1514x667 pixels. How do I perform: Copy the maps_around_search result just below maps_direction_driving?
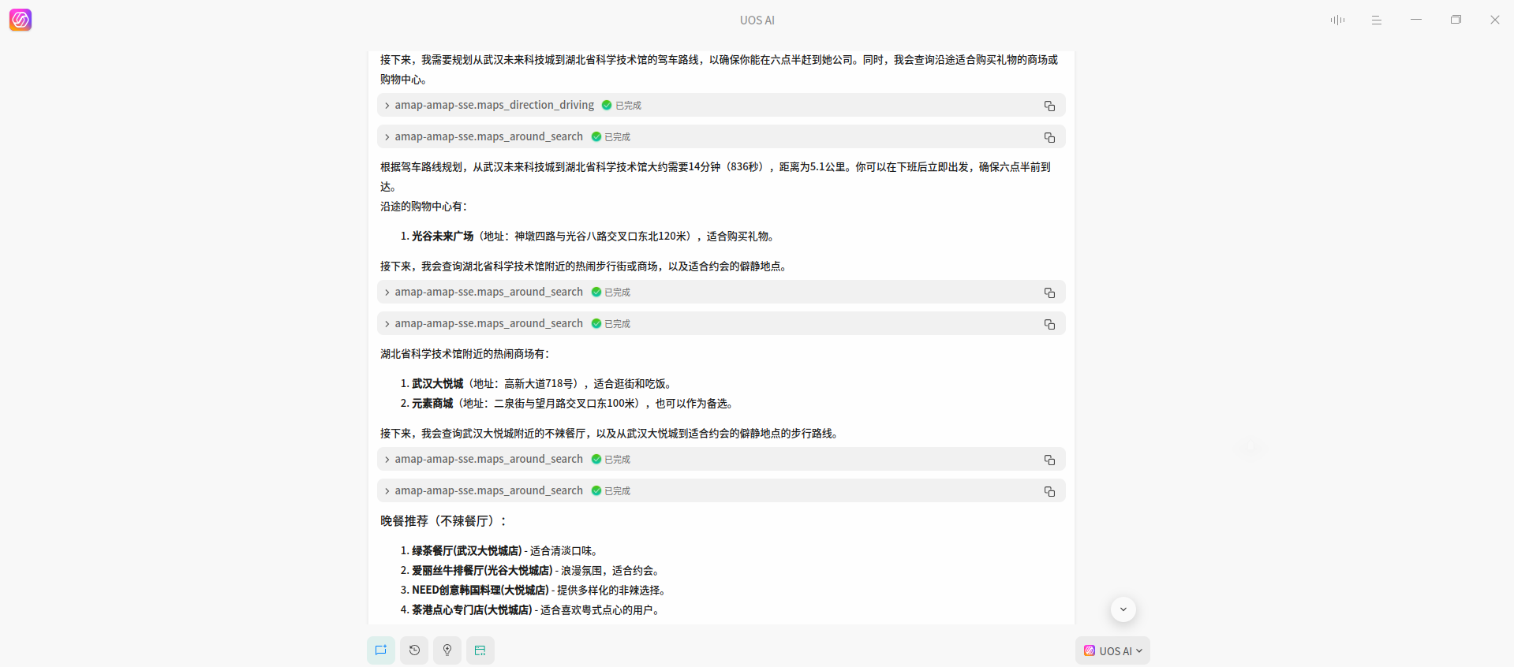coord(1049,137)
